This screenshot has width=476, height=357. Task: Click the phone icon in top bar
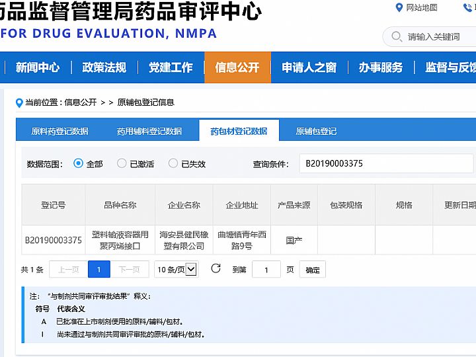468,8
